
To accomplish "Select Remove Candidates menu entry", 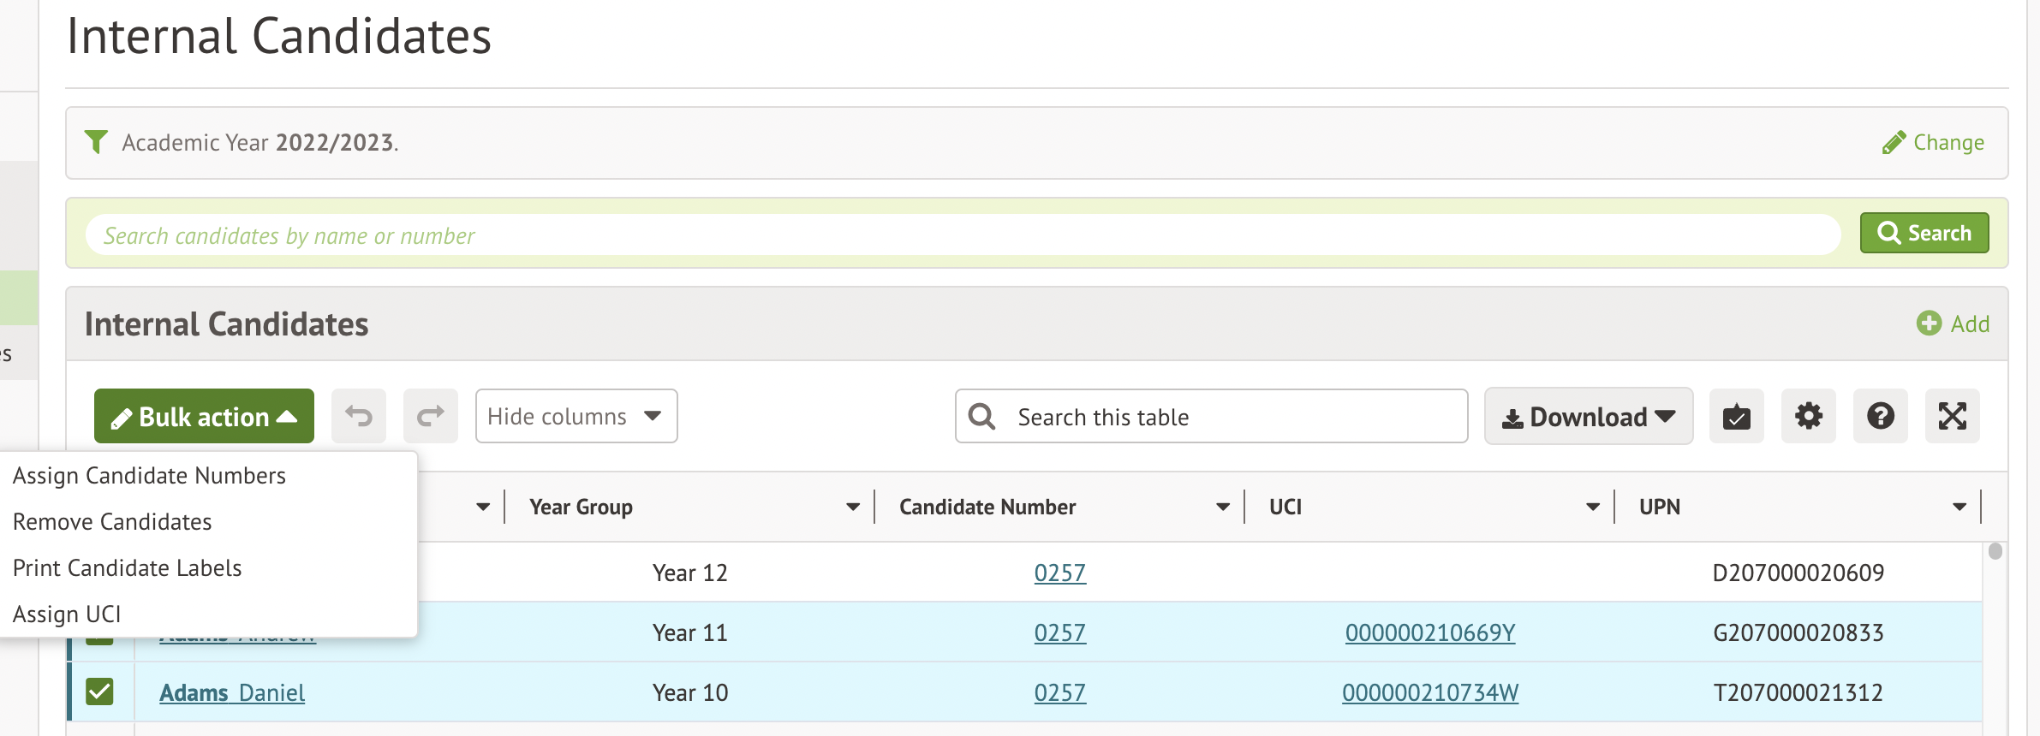I will pyautogui.click(x=112, y=522).
